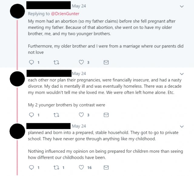194x176 pixels.
Task: Share second tweet via envelope icon
Action: click(x=106, y=115)
